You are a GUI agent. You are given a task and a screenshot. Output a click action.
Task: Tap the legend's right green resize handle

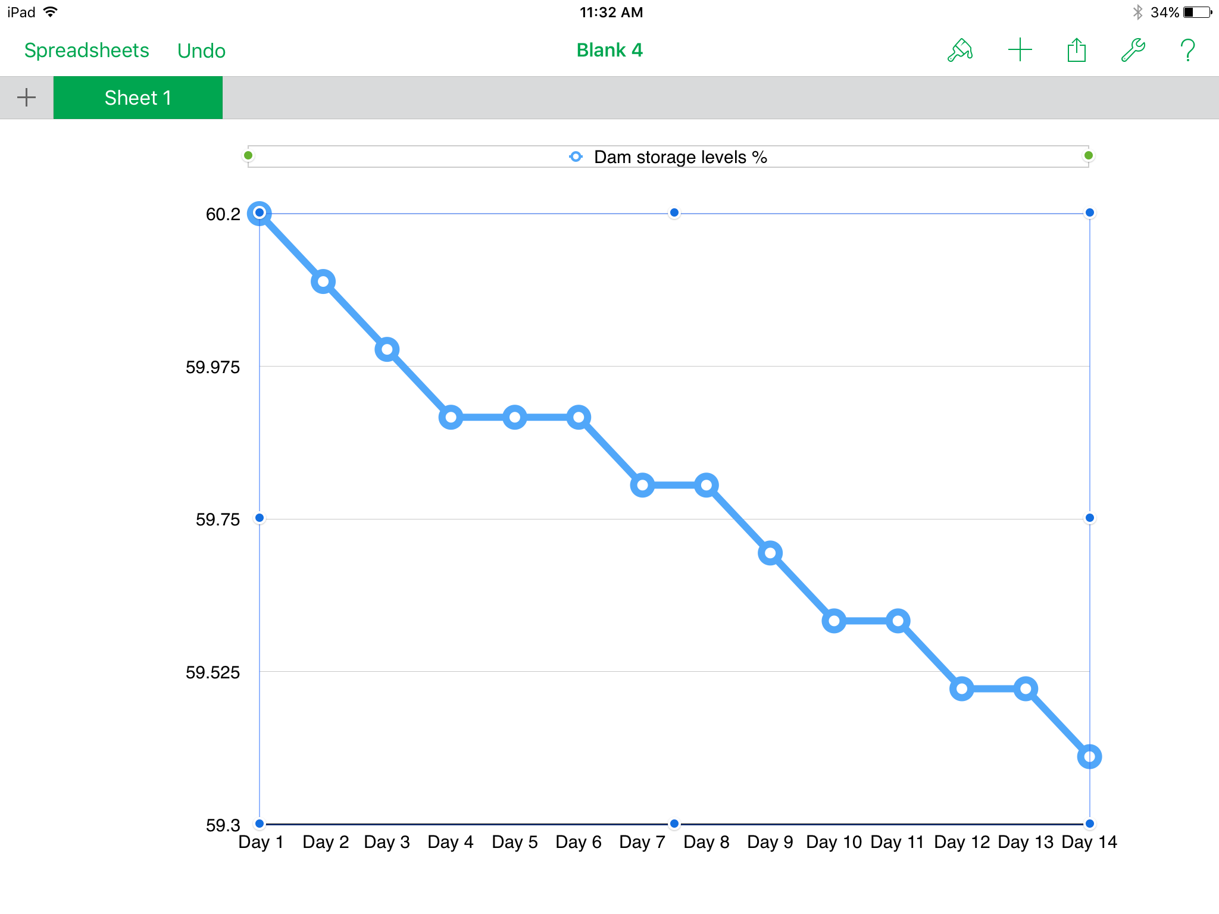1089,156
